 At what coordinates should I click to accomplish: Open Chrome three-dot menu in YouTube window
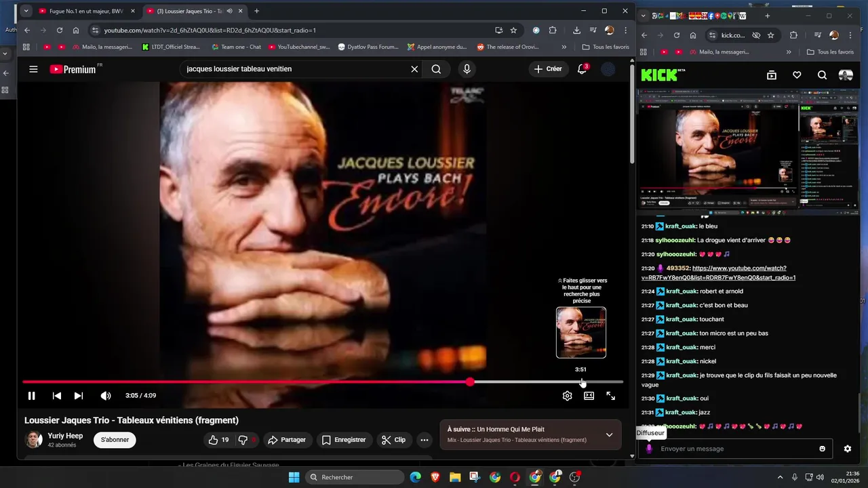point(625,30)
